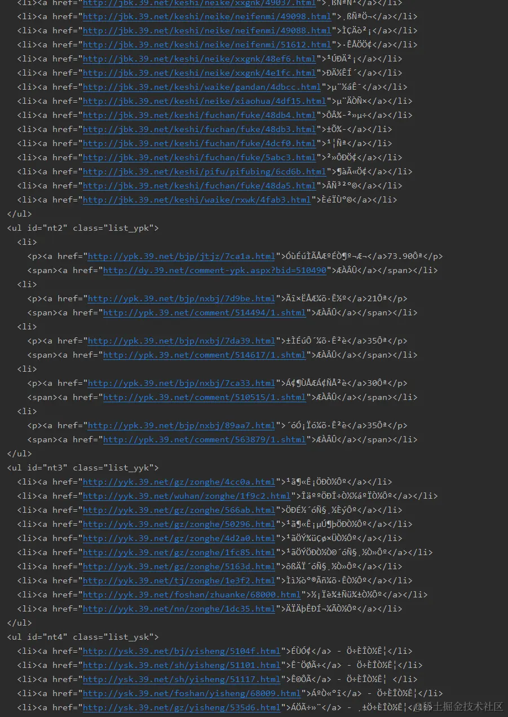The width and height of the screenshot is (508, 717).
Task: Open the neifenmi/49098.html link
Action: click(207, 16)
